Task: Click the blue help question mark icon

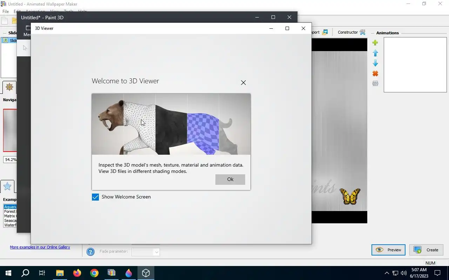Action: (91, 252)
